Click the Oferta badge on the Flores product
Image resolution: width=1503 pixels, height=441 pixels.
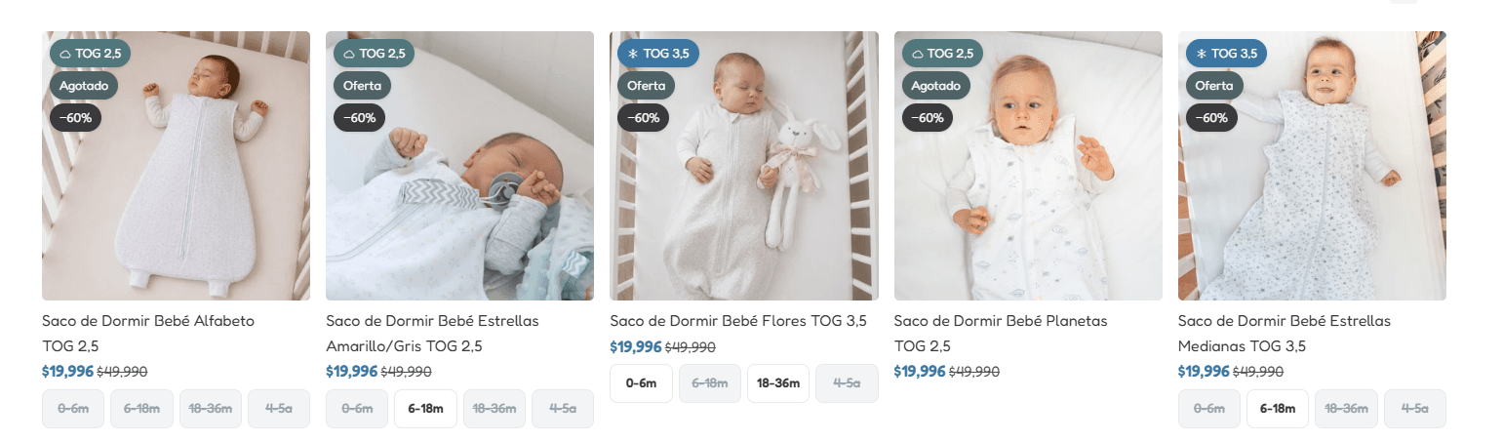point(646,86)
